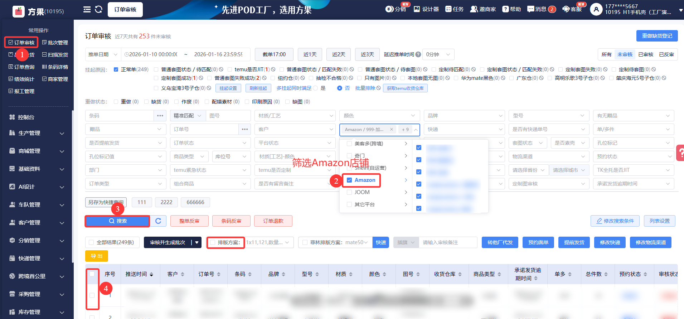Open the 0分钟 delay dropdown
Viewport: 684px width, 319px height.
(438, 54)
